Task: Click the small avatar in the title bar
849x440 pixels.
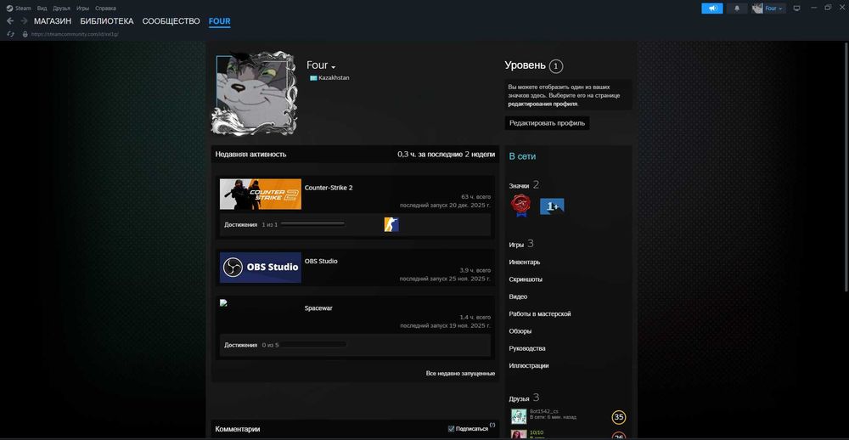Action: 757,8
